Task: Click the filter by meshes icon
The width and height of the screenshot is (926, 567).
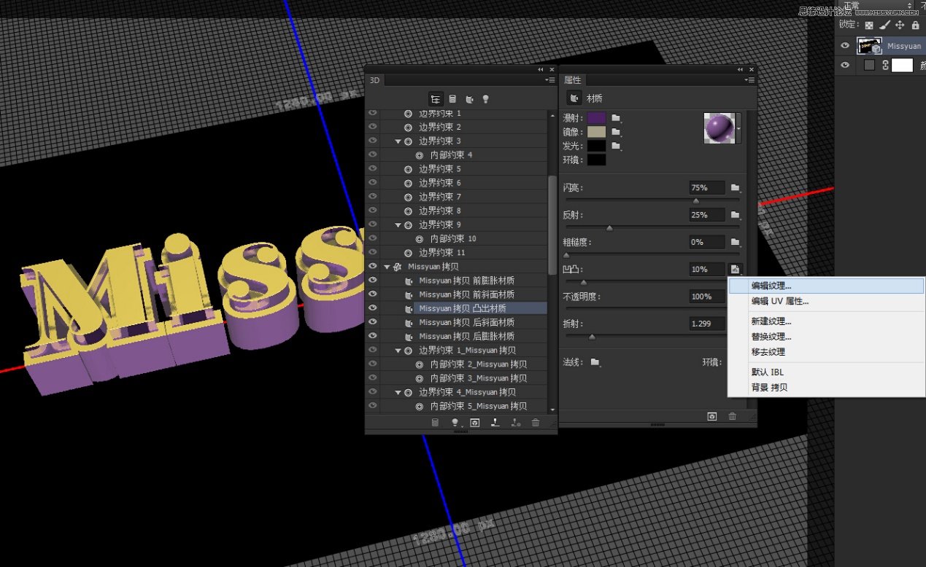Action: (x=452, y=98)
